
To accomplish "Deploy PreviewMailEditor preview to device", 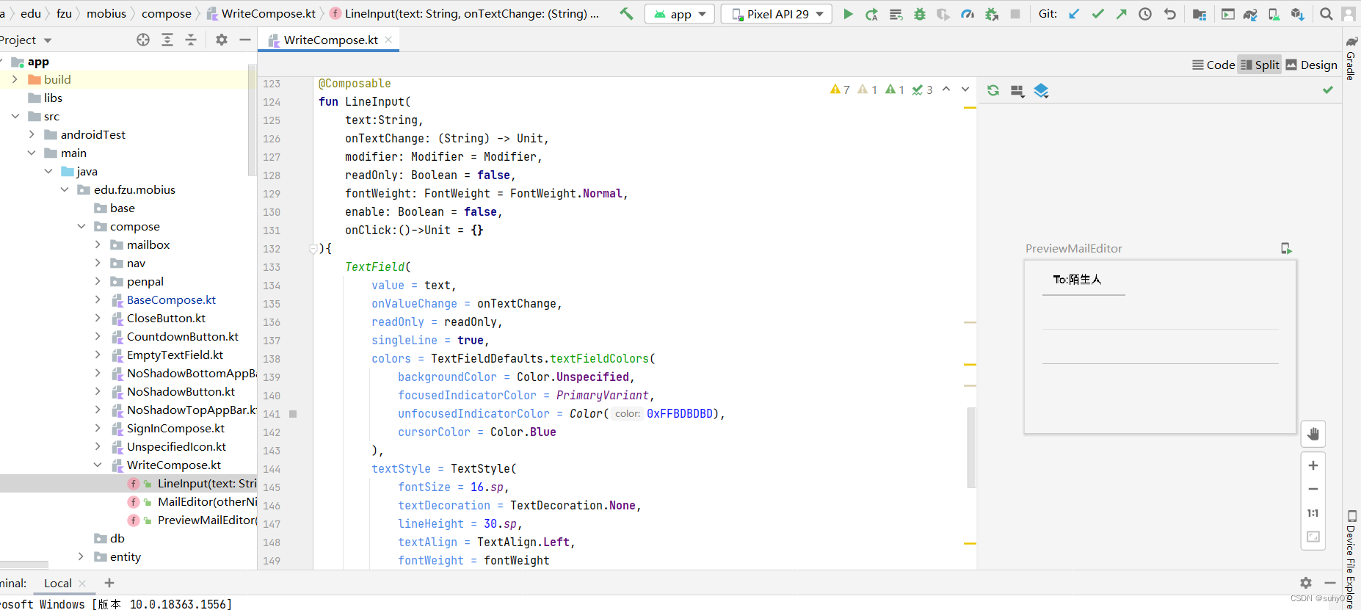I will point(1286,249).
